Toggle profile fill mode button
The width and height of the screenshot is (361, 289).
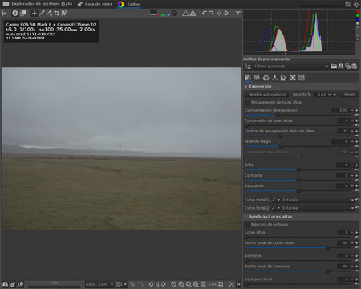tap(248, 67)
